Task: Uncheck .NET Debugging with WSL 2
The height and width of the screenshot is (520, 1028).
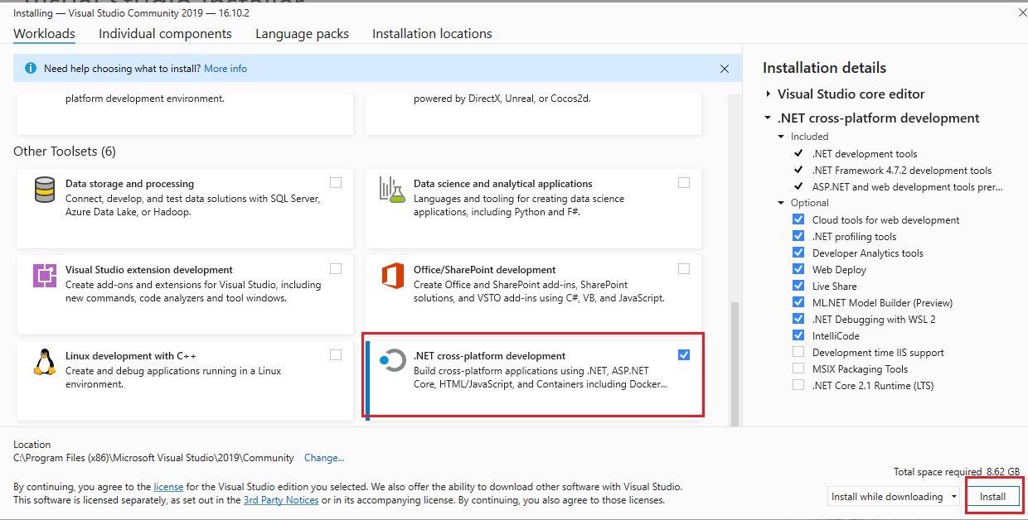Action: point(798,319)
